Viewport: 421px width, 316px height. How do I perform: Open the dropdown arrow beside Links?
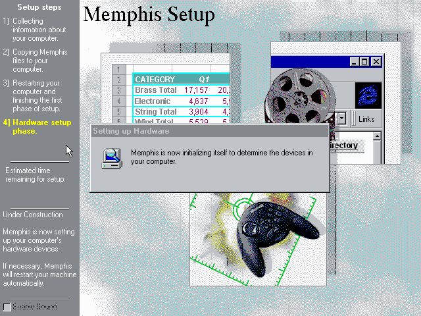click(342, 118)
